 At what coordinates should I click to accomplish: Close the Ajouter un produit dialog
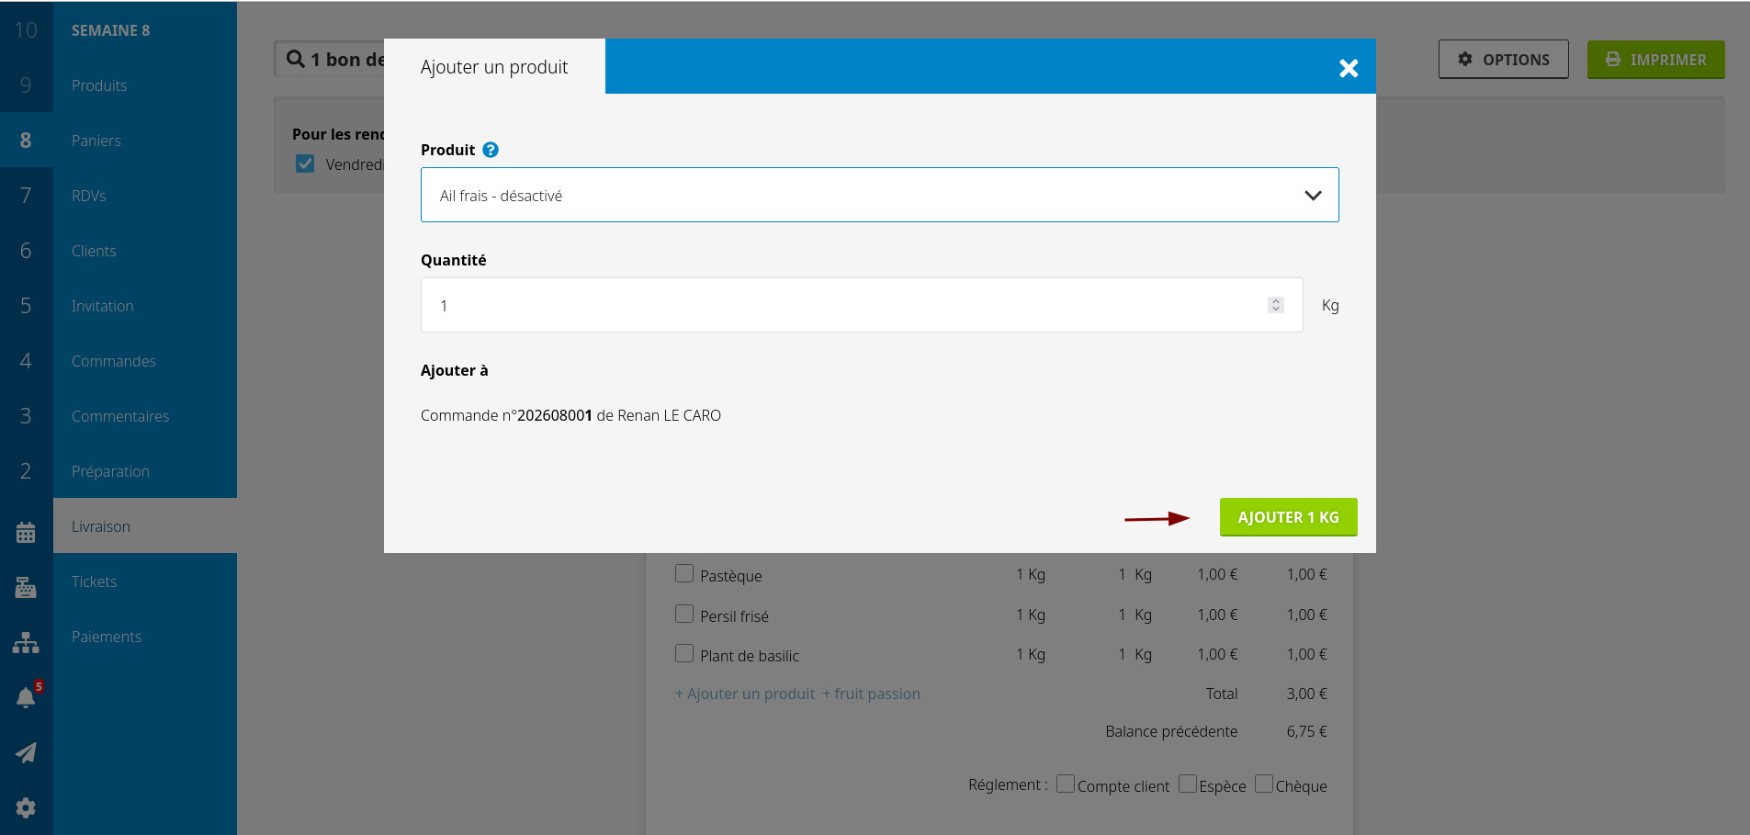click(x=1349, y=68)
